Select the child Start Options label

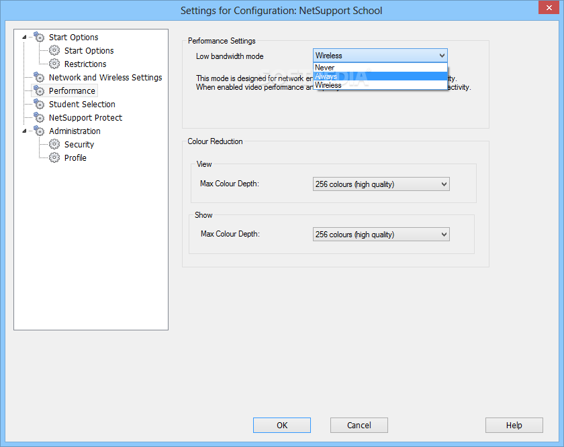click(89, 51)
